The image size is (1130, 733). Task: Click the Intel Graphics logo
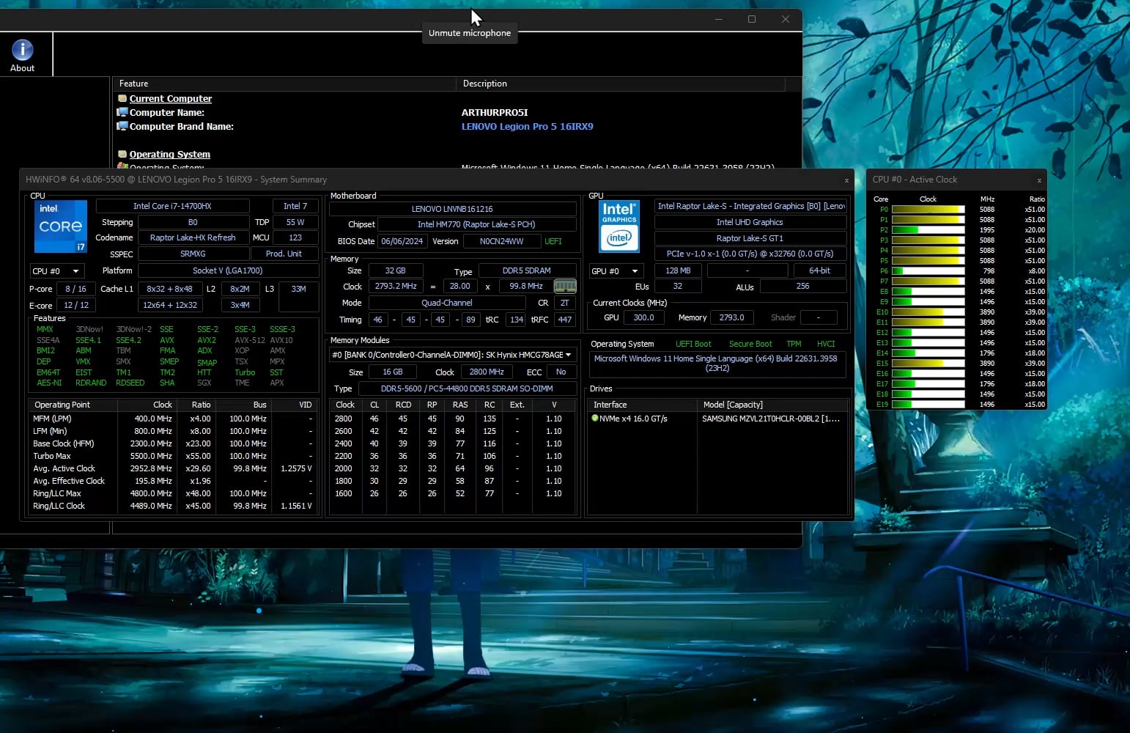click(619, 226)
